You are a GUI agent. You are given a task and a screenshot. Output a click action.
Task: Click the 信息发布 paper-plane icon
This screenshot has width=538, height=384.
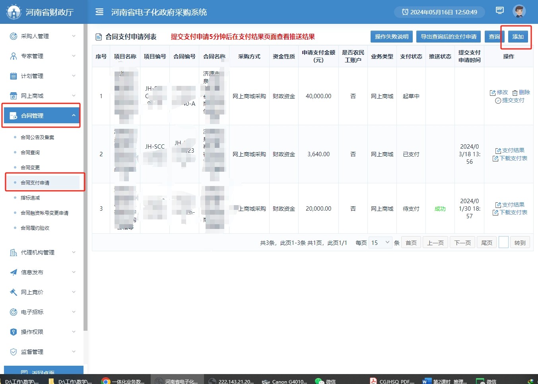[14, 272]
